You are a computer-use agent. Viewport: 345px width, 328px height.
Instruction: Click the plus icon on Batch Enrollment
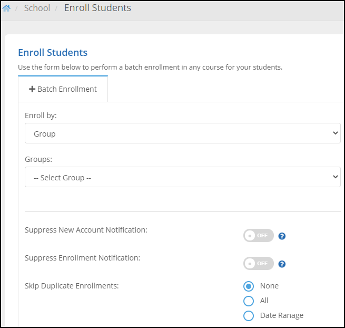click(32, 89)
